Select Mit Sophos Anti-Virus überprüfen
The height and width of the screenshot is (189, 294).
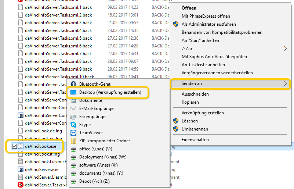[x=214, y=57]
